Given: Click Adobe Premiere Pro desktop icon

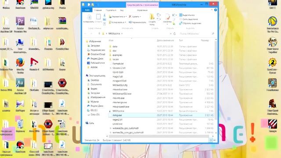Looking at the screenshot, I should pyautogui.click(x=20, y=25).
